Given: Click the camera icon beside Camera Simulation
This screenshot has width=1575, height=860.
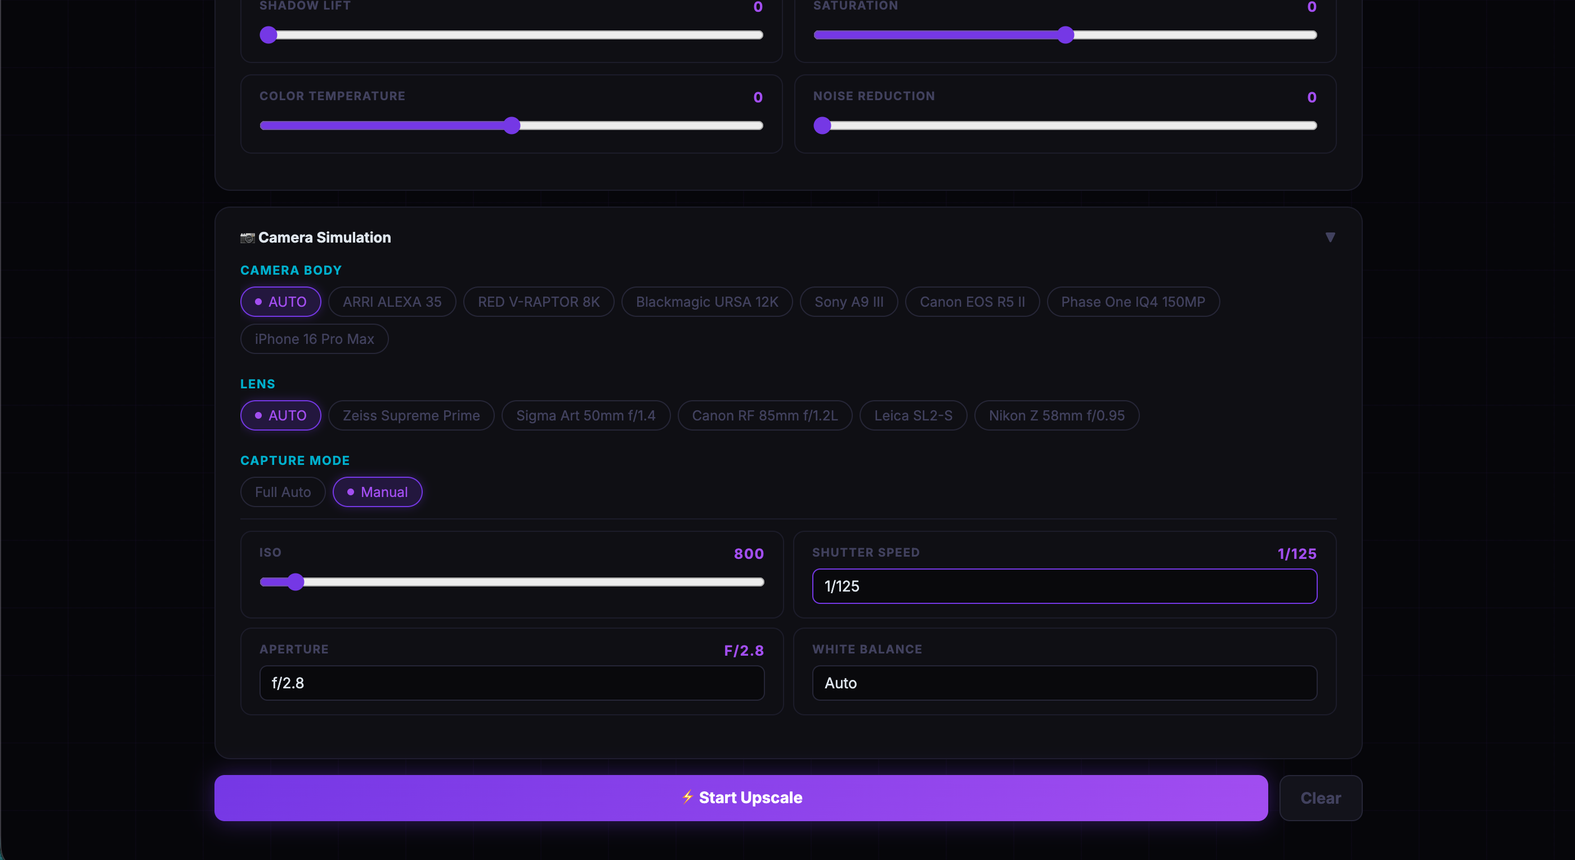Looking at the screenshot, I should click(x=247, y=238).
